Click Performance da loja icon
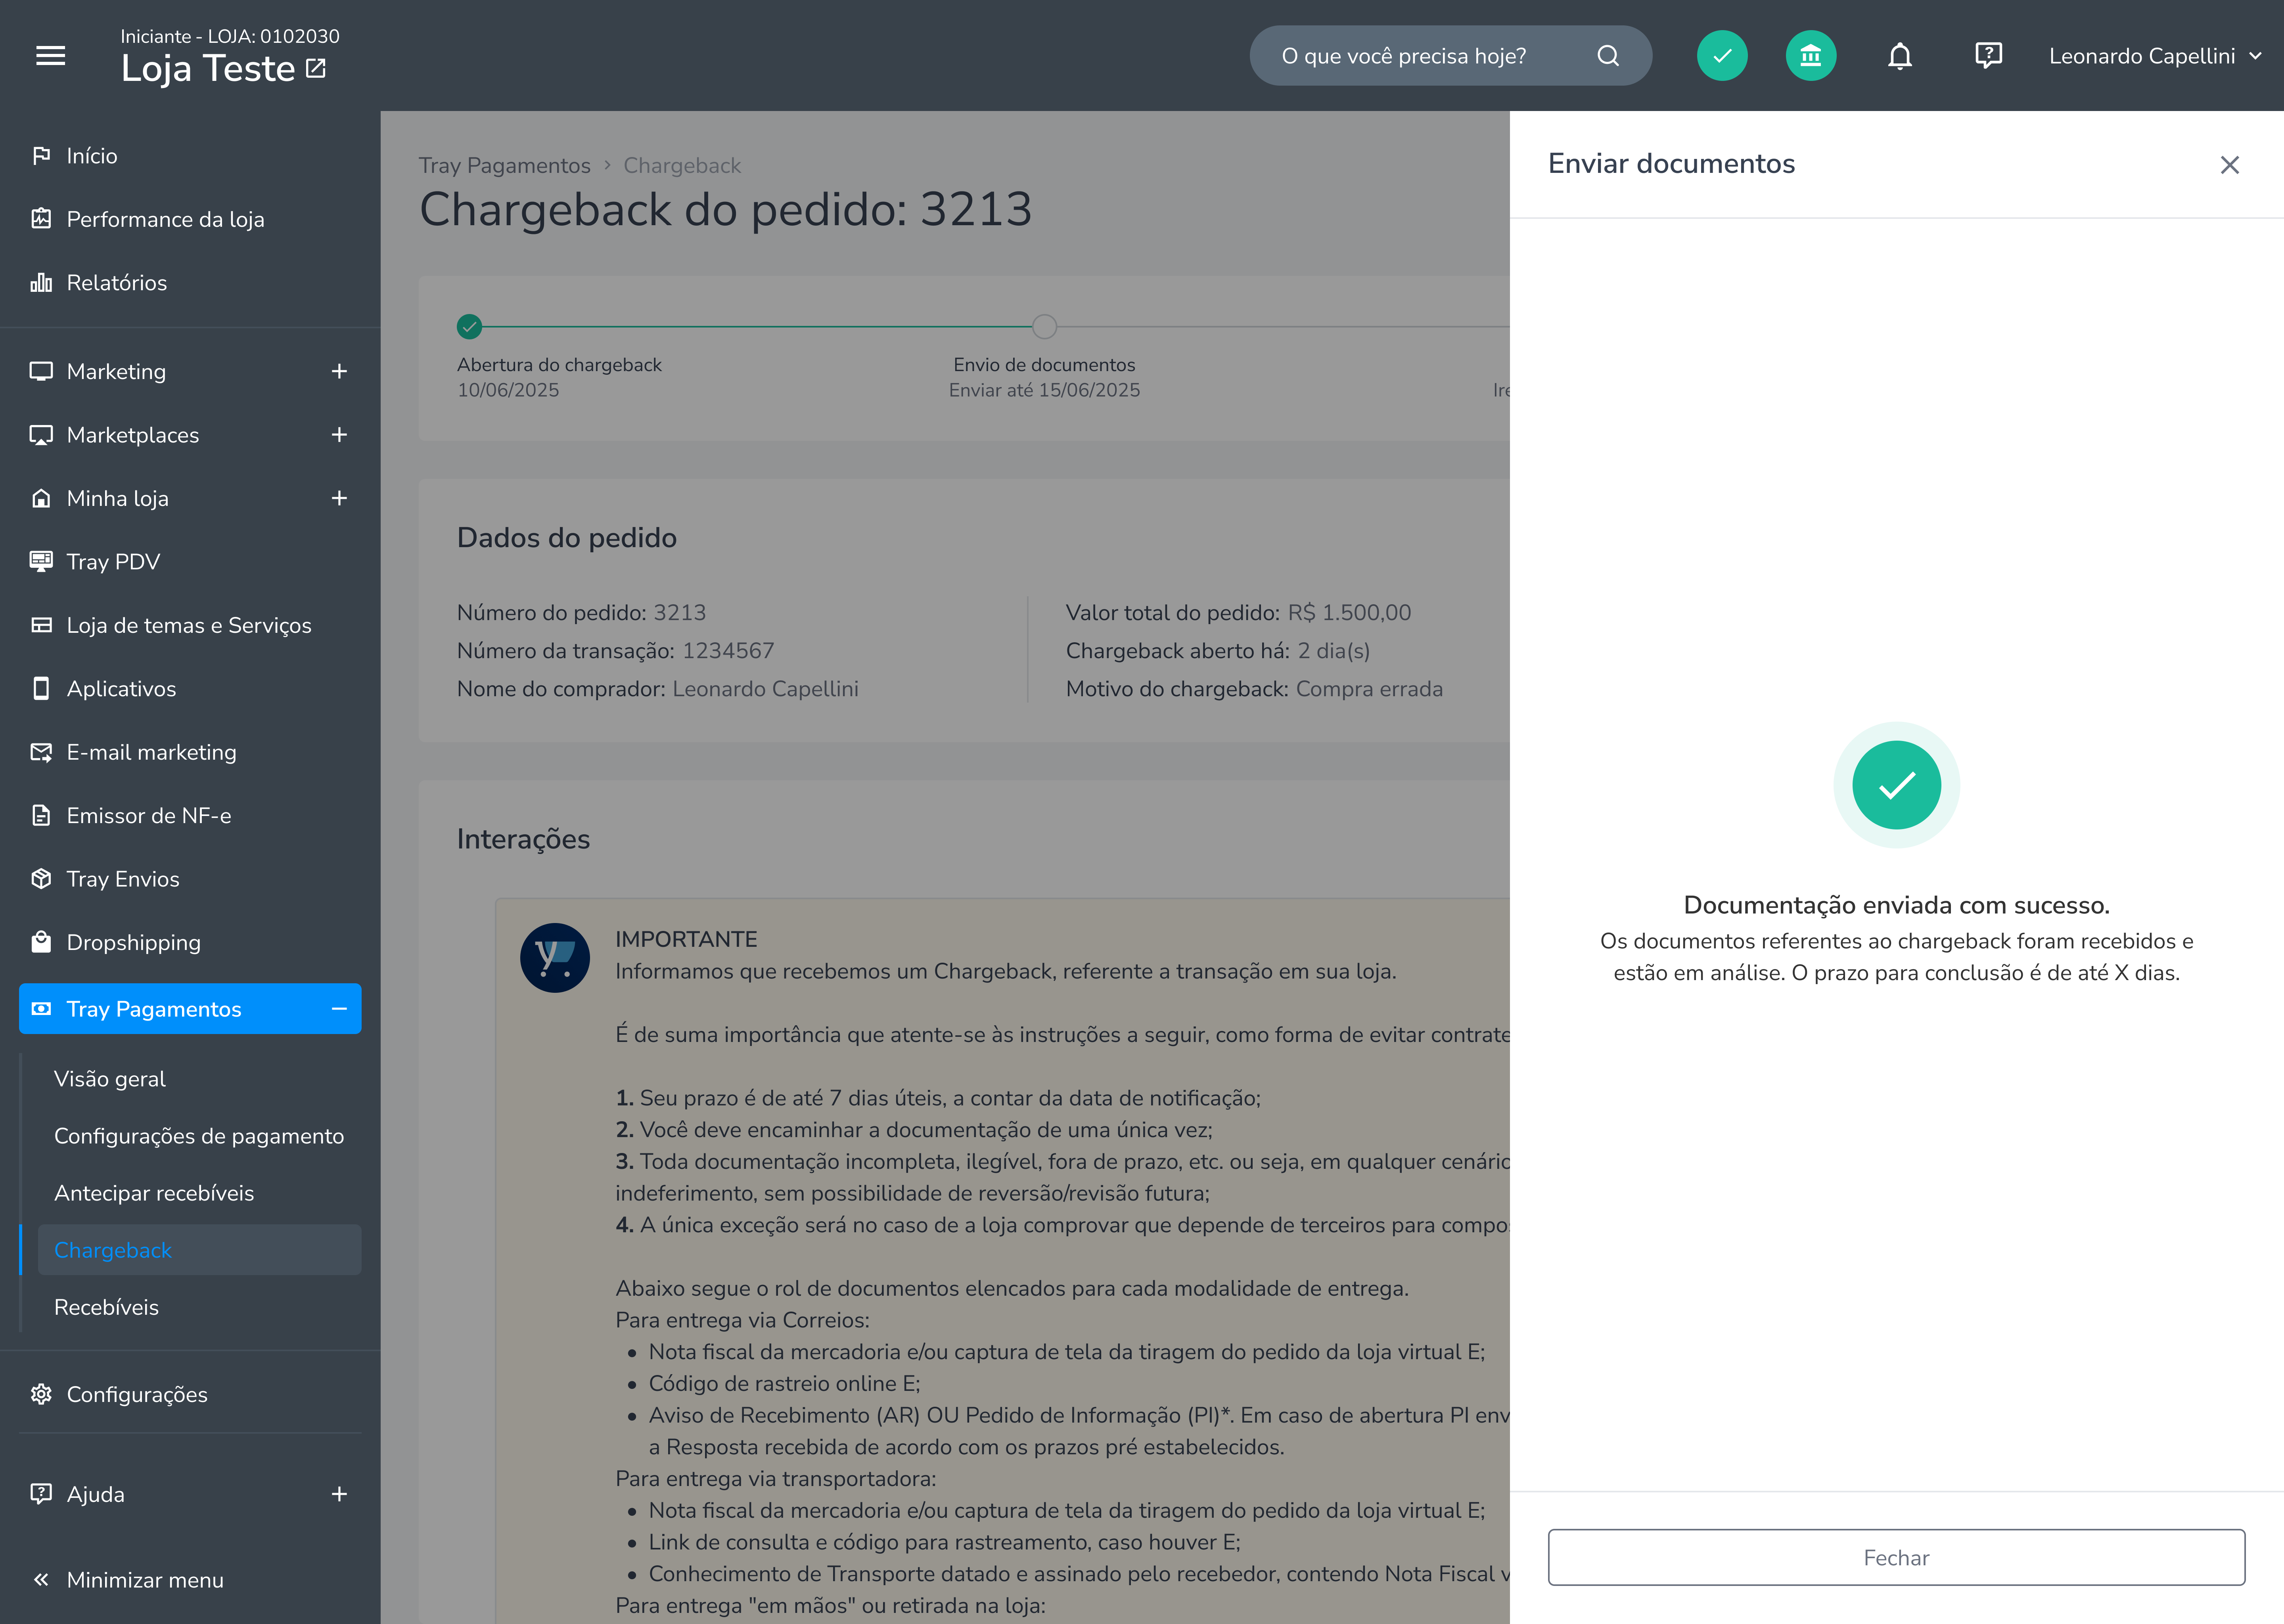2284x1624 pixels. pyautogui.click(x=41, y=219)
